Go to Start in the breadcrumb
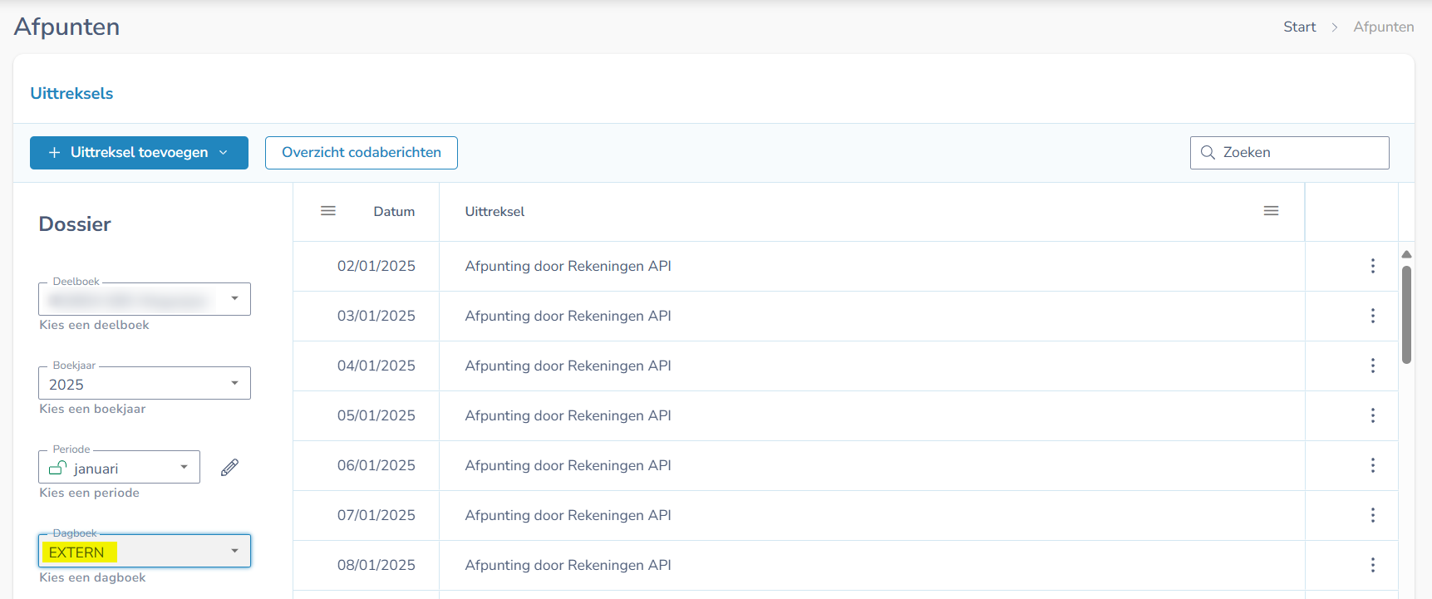The image size is (1432, 599). pyautogui.click(x=1299, y=27)
